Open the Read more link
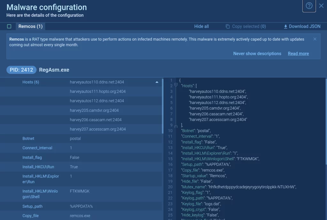The height and width of the screenshot is (220, 327). (298, 54)
